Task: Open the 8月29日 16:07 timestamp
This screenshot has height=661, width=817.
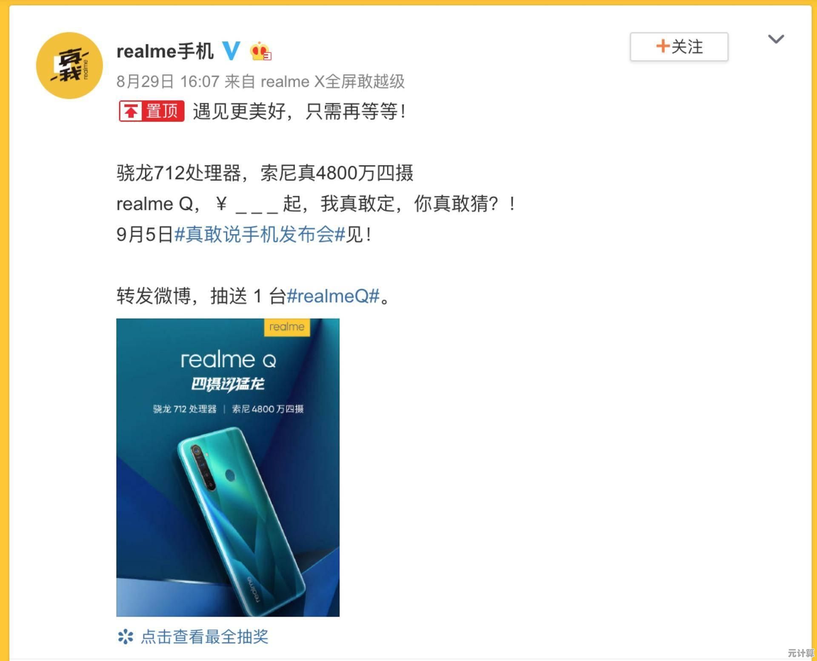Action: pos(168,81)
